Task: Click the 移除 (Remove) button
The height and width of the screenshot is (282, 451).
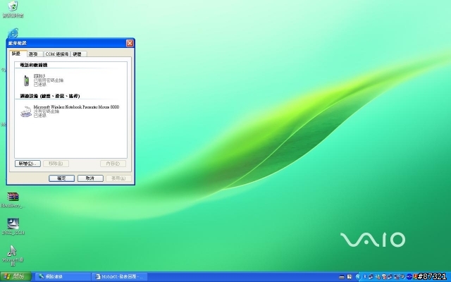Action: (x=56, y=164)
